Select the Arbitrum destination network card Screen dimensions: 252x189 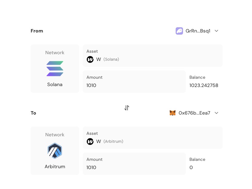click(x=55, y=167)
